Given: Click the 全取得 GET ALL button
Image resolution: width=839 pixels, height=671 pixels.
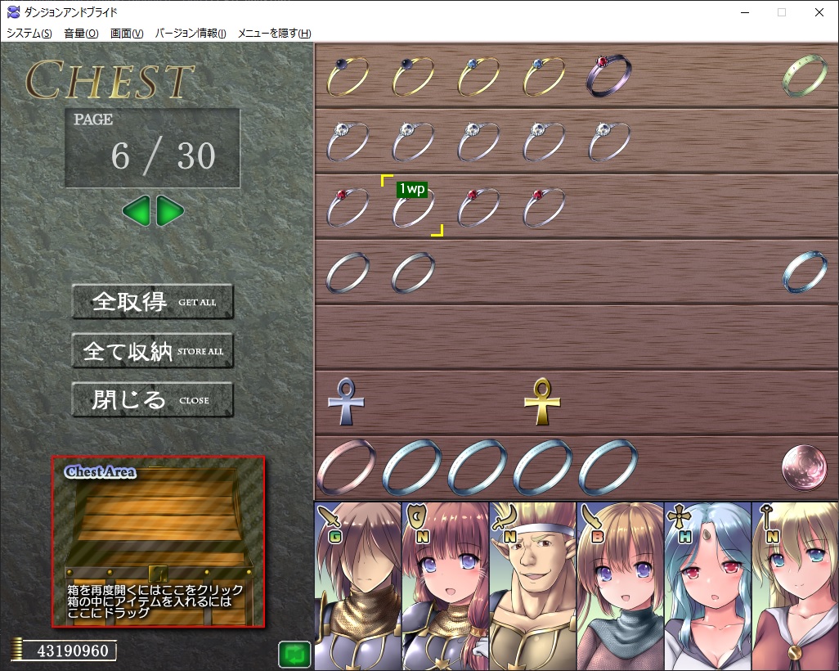Looking at the screenshot, I should 152,301.
